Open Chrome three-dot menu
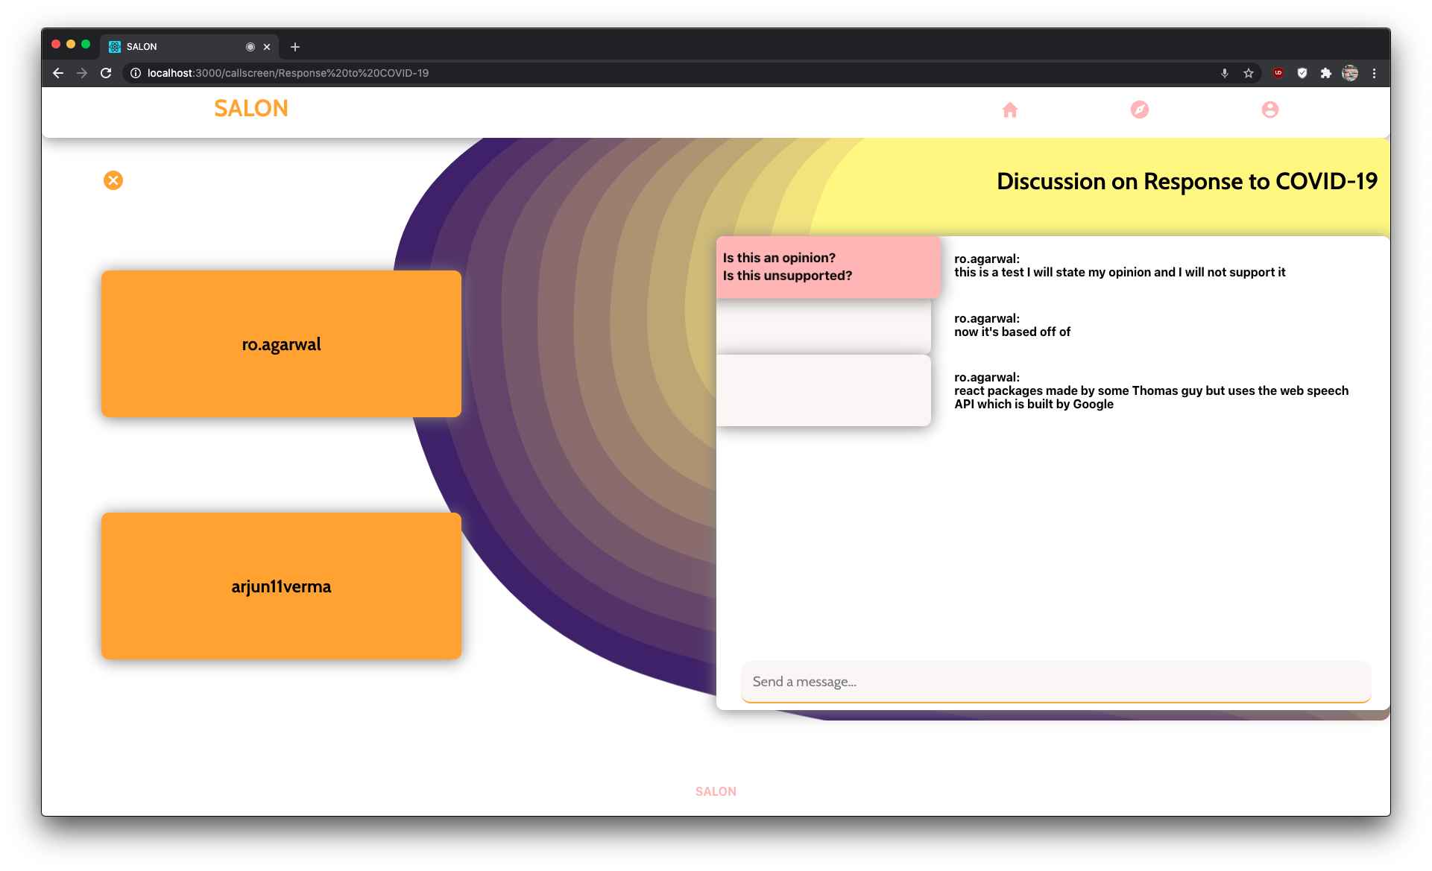1432x871 pixels. point(1374,73)
